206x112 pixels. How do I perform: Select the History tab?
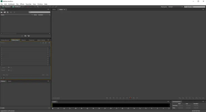pyautogui.click(x=3, y=81)
